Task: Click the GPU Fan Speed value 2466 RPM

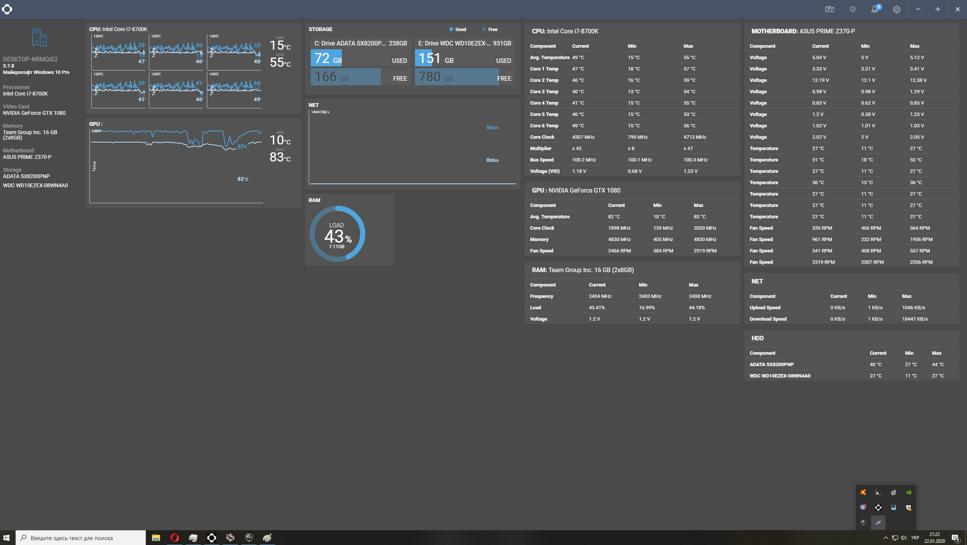Action: coord(620,251)
